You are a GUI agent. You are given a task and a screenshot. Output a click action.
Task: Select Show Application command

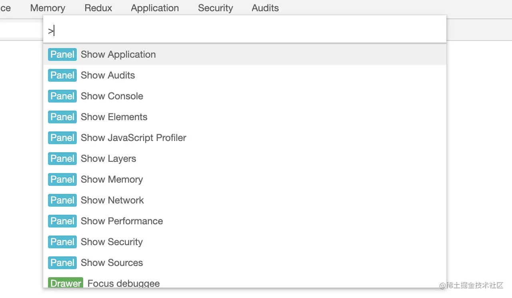point(118,54)
